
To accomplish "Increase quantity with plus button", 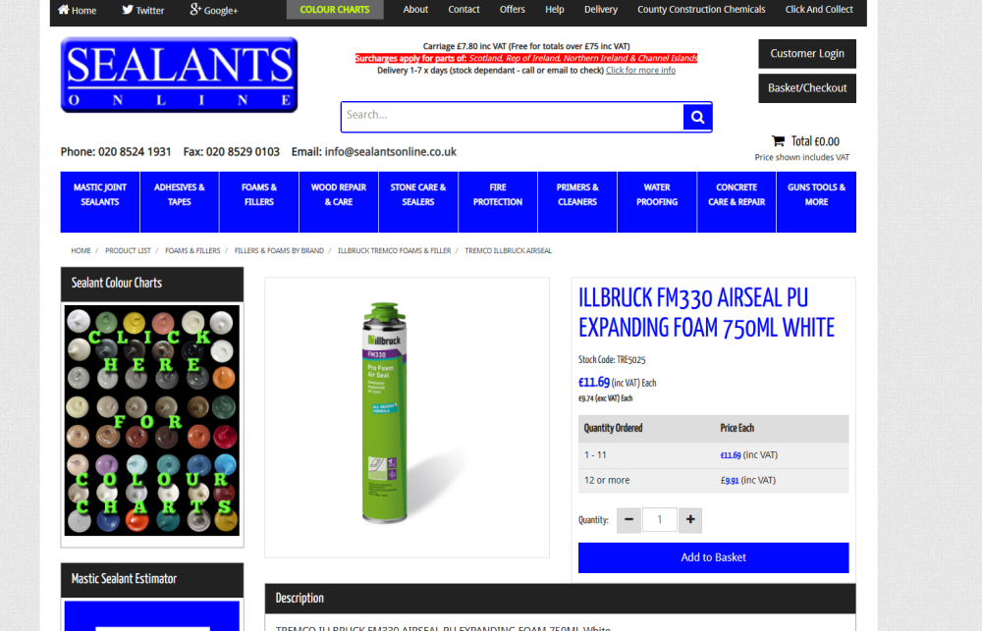I will click(690, 519).
